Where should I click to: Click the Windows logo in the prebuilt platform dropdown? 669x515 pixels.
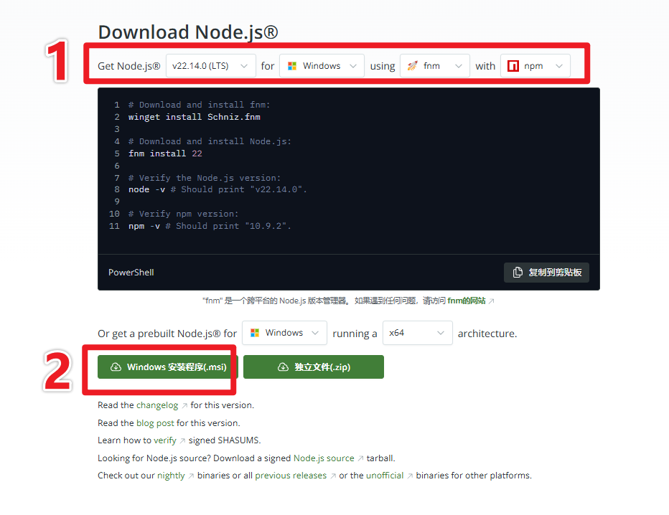pyautogui.click(x=255, y=333)
